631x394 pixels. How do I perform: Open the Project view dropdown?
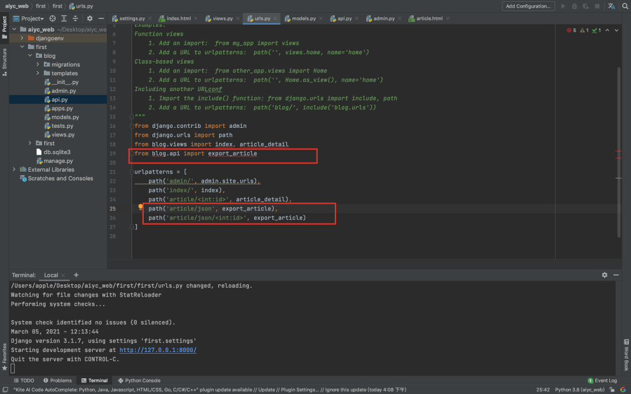[32, 19]
